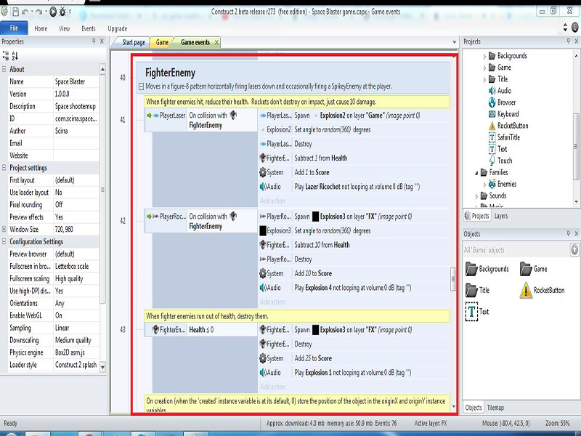Screen dimensions: 581x436
Task: Collapse the Configuration Settings section
Action: tap(4, 241)
